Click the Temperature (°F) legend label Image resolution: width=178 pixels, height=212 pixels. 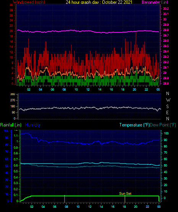click(x=134, y=125)
